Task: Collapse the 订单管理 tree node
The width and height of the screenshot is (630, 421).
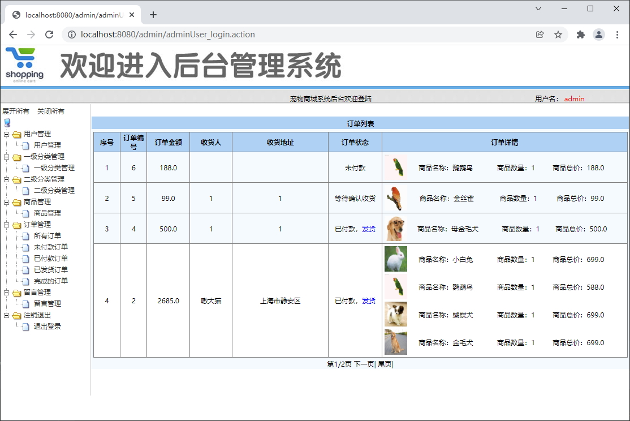Action: [x=6, y=225]
